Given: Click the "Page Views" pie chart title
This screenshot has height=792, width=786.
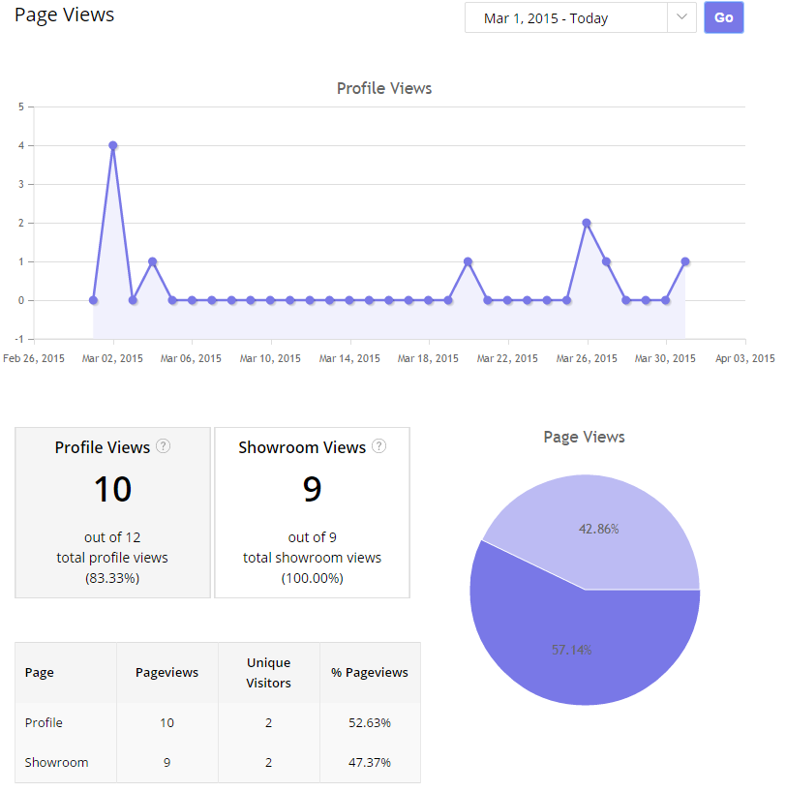Looking at the screenshot, I should pos(584,437).
